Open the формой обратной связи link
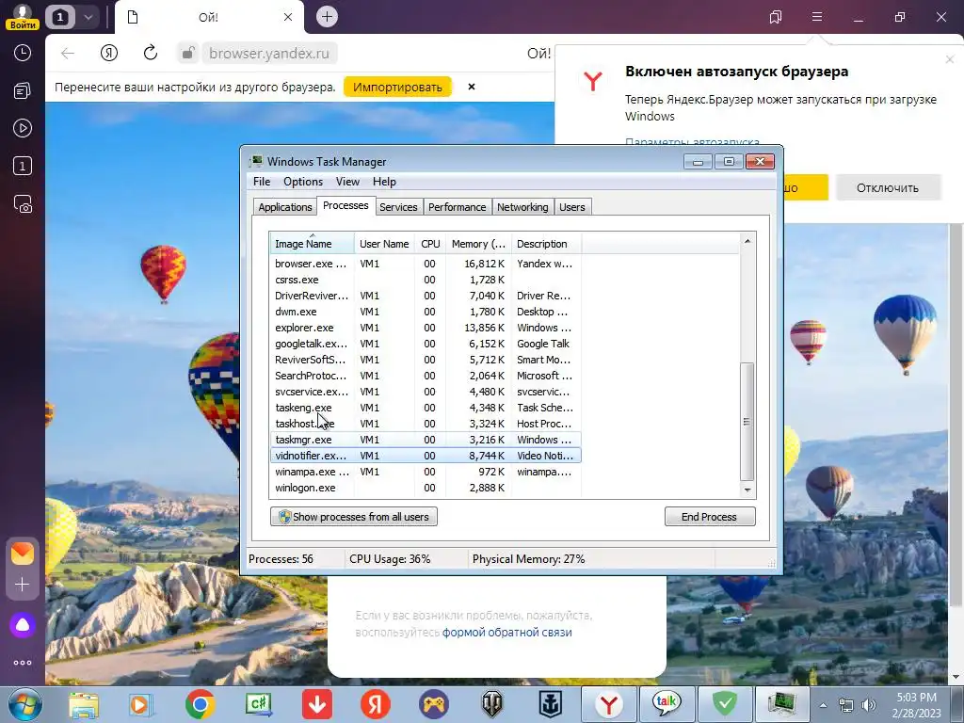 click(x=507, y=632)
